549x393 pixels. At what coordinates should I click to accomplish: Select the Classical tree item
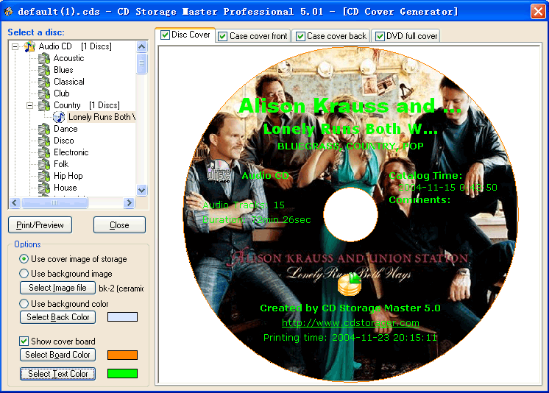[x=69, y=82]
